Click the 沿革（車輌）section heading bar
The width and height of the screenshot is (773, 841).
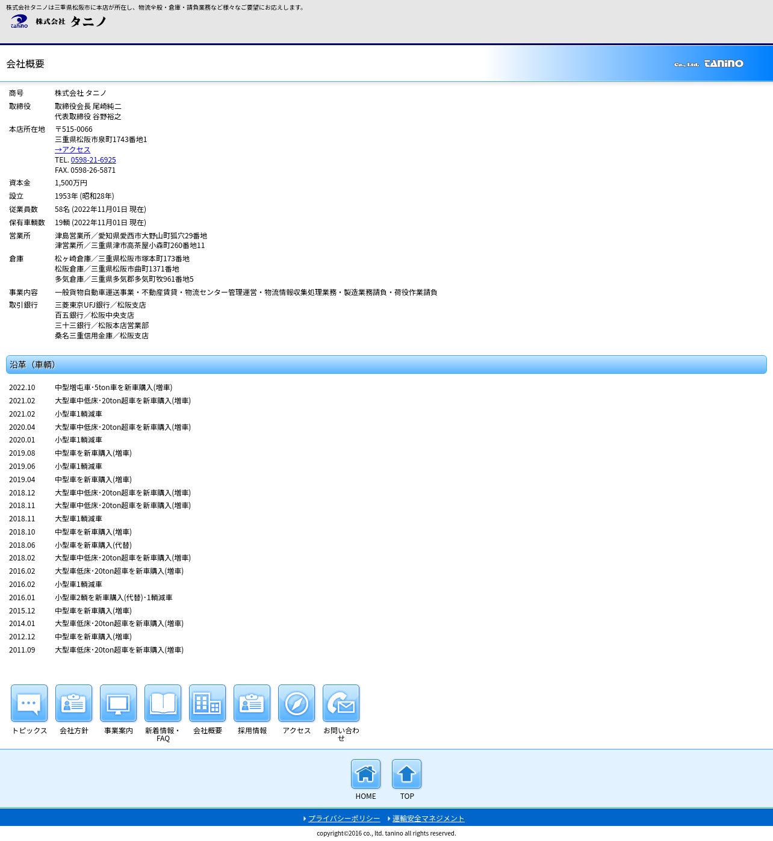[x=386, y=364]
